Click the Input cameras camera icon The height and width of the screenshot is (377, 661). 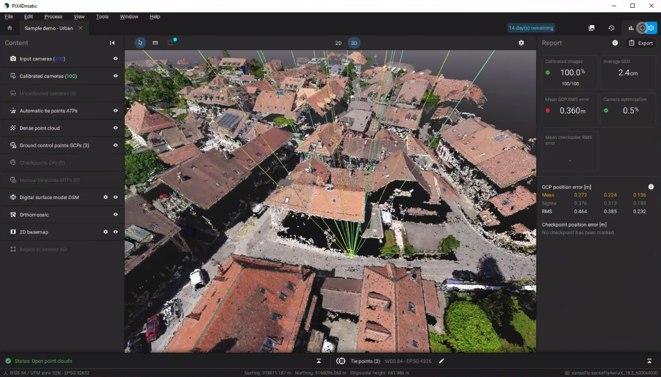click(13, 59)
